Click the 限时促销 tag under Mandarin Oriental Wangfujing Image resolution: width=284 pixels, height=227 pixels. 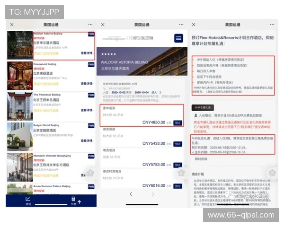coord(39,160)
